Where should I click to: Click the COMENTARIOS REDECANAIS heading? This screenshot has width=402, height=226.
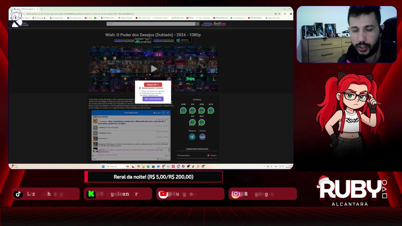197,149
